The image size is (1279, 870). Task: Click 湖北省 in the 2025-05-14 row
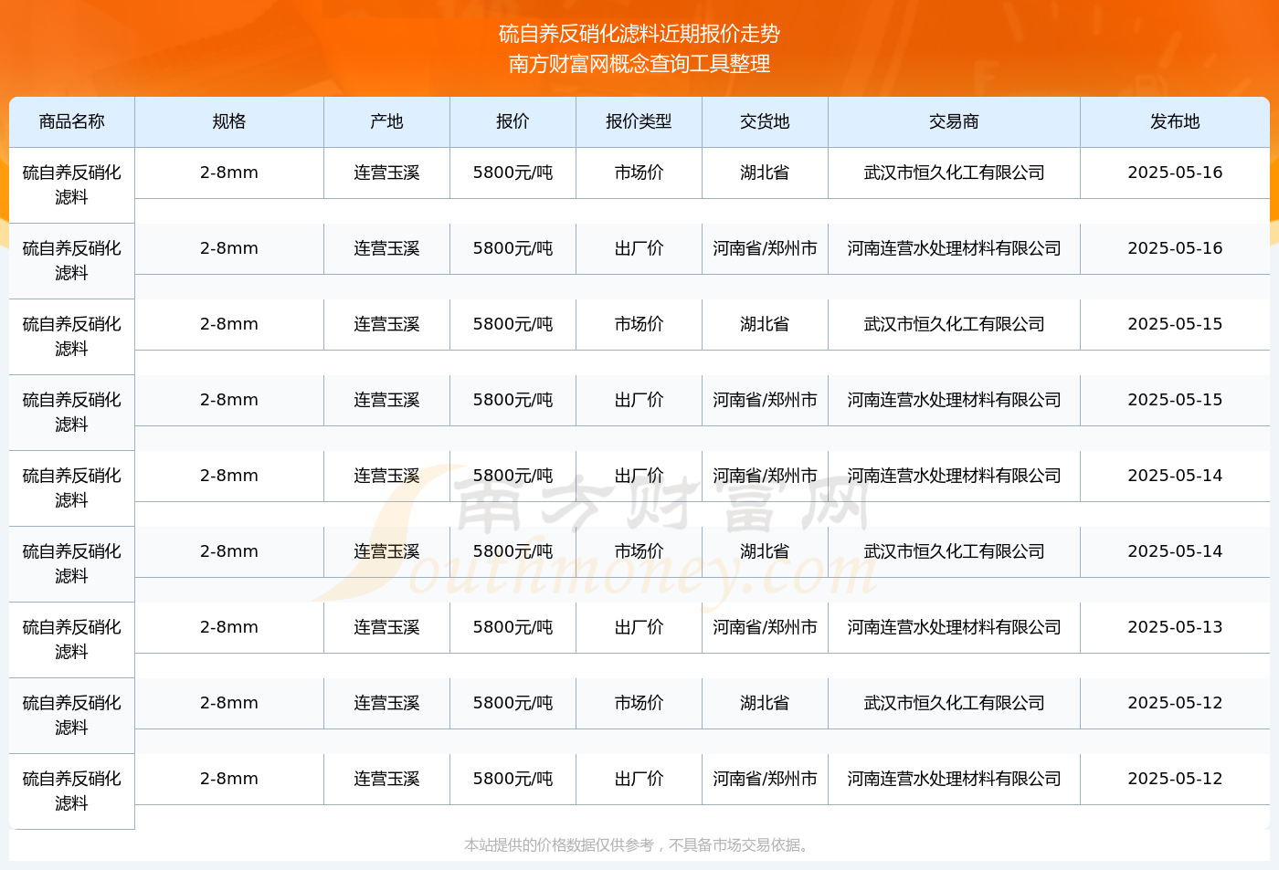pos(766,551)
